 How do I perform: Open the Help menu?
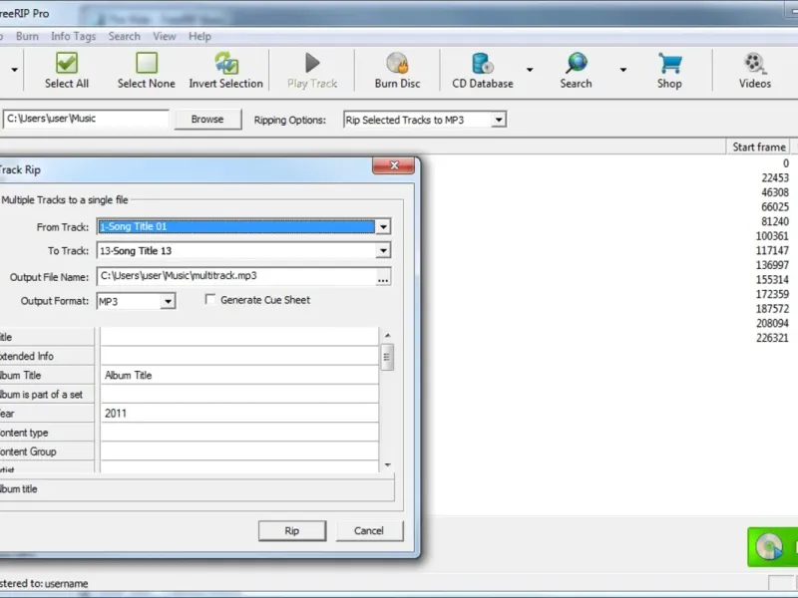tap(199, 37)
